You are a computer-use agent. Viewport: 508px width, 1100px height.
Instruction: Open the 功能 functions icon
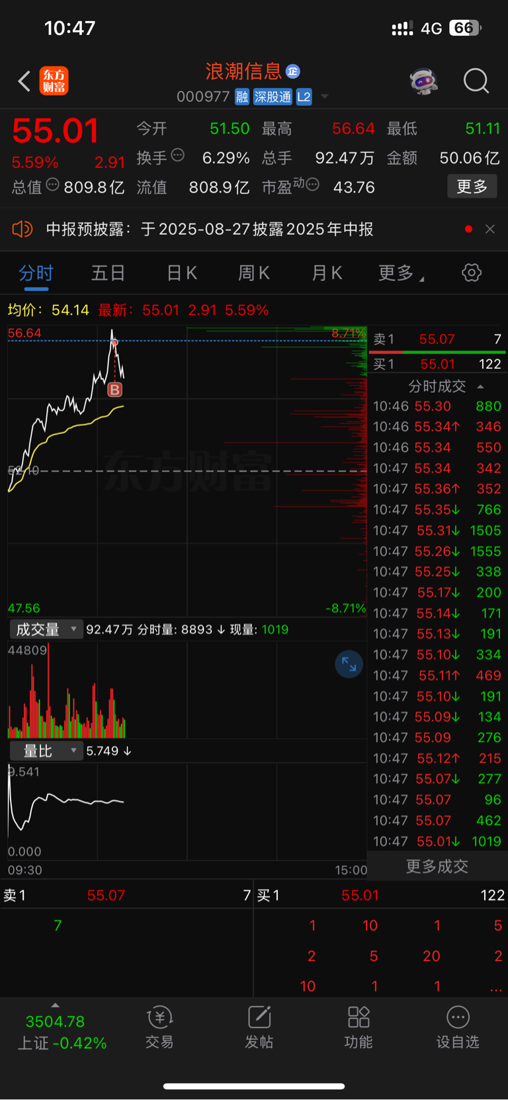click(x=359, y=1027)
